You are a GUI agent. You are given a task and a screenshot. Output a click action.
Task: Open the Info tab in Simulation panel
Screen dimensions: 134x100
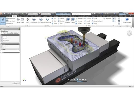pyautogui.click(x=9, y=33)
